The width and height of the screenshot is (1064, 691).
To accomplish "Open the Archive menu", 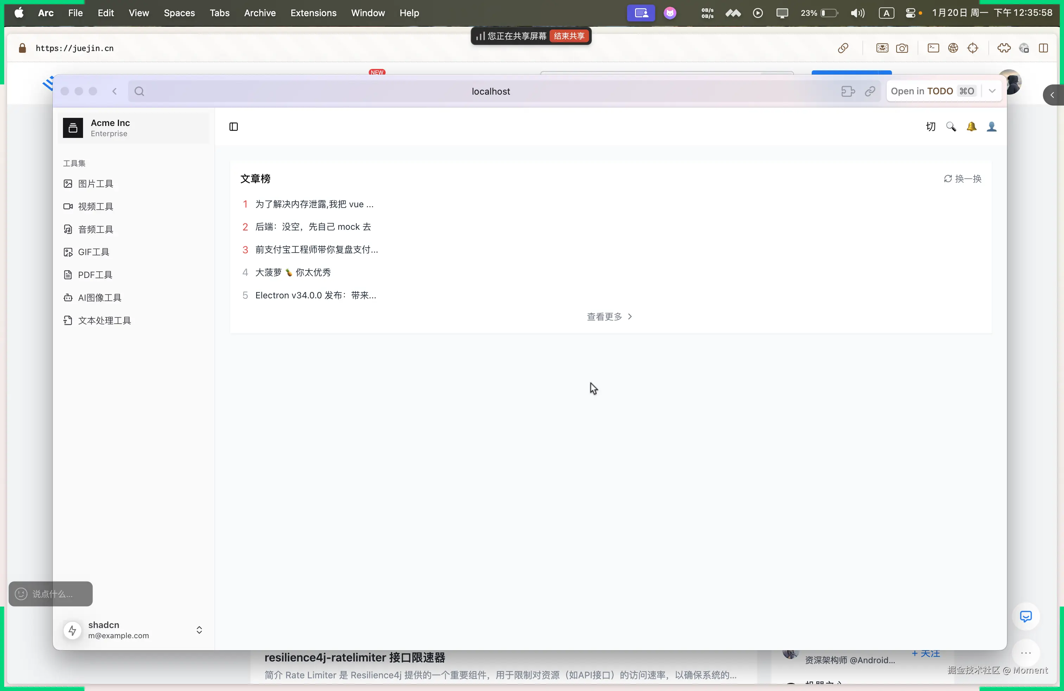I will (259, 13).
